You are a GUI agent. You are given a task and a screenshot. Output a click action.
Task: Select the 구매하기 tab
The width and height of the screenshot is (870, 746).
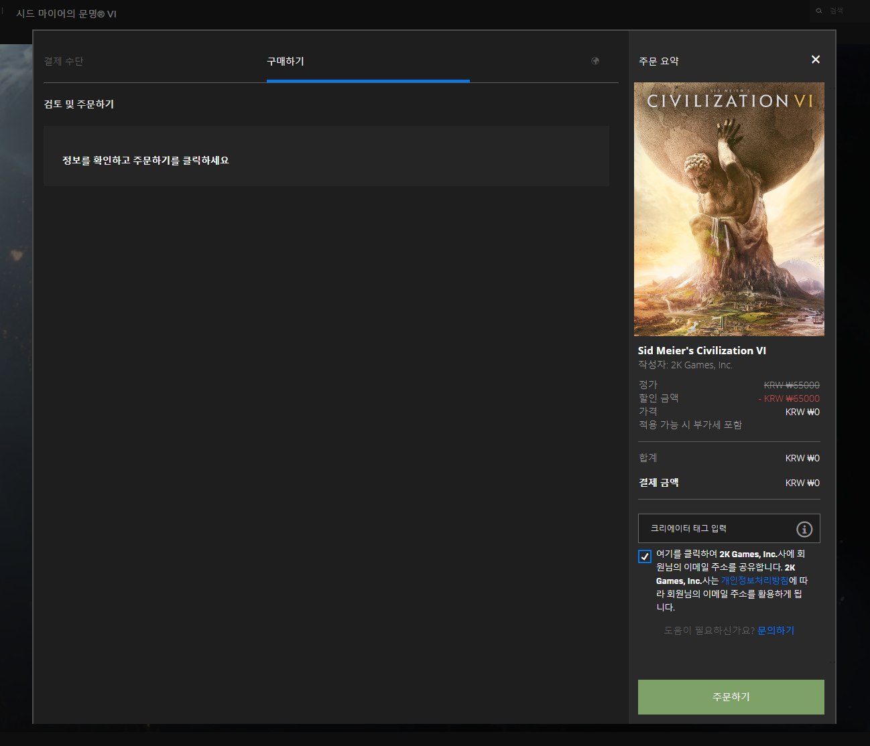[286, 61]
